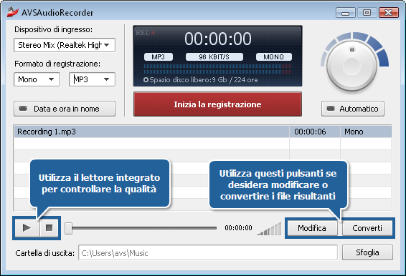Maximize the AVSAudioRecorder window
This screenshot has width=406, height=276.
coord(367,12)
